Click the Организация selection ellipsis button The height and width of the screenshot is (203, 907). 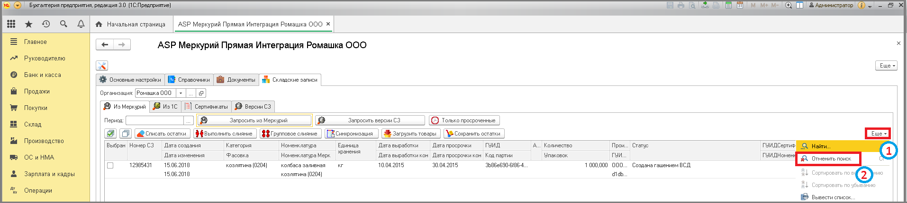coord(190,93)
